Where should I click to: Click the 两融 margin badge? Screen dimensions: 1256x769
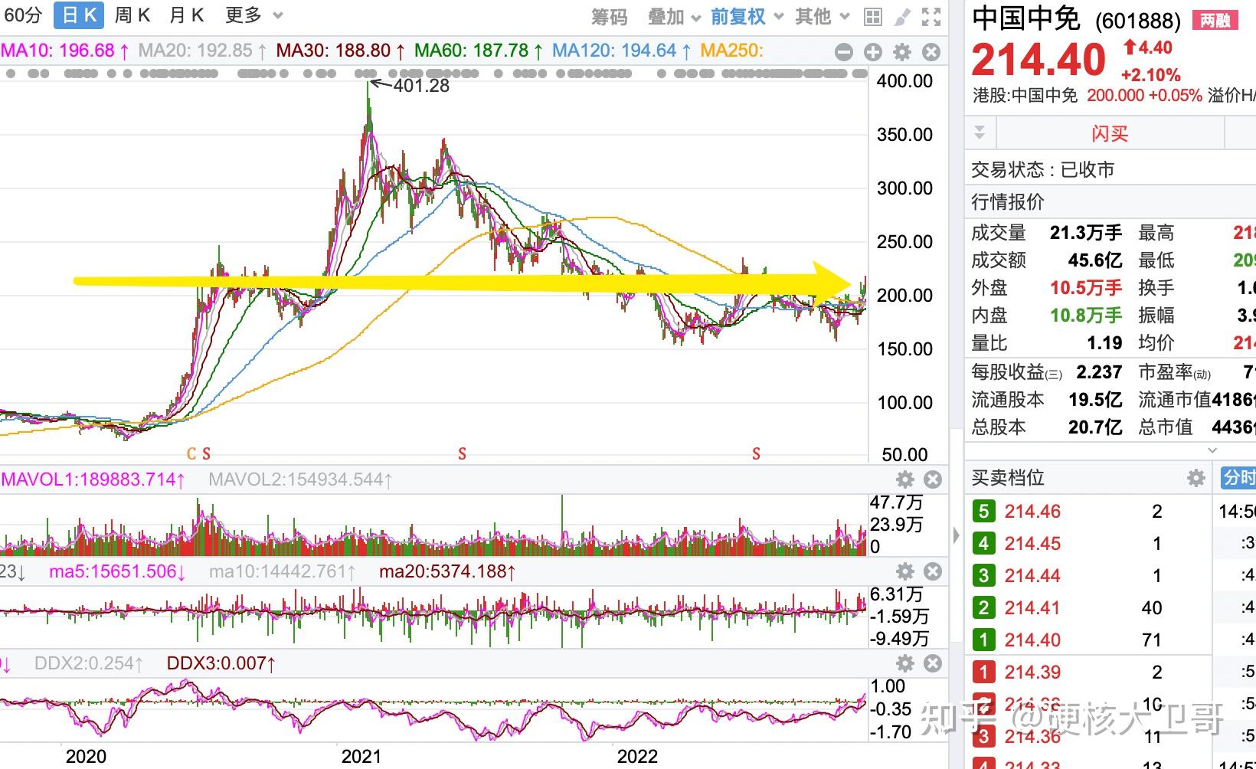[1215, 21]
